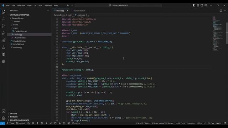Screen dimensions: 228x128
Task: Select the COM4 serial port in status bar
Action: point(10,123)
